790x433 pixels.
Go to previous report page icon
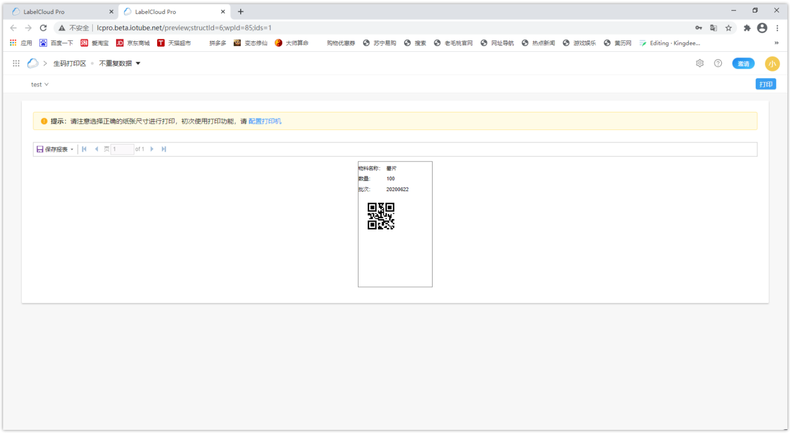click(96, 149)
